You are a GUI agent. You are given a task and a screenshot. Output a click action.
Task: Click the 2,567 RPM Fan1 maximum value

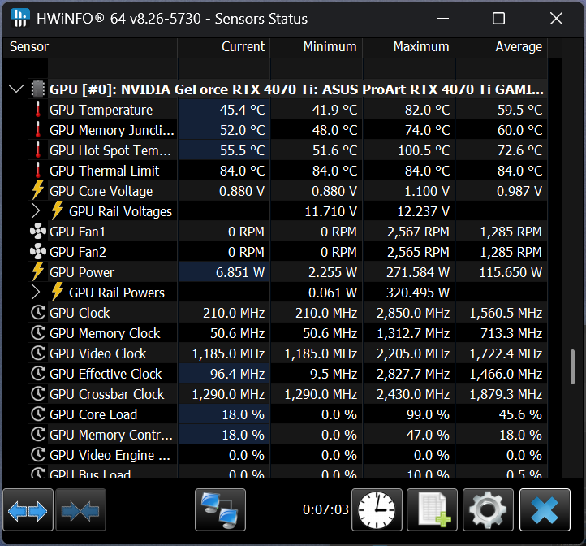pyautogui.click(x=418, y=232)
